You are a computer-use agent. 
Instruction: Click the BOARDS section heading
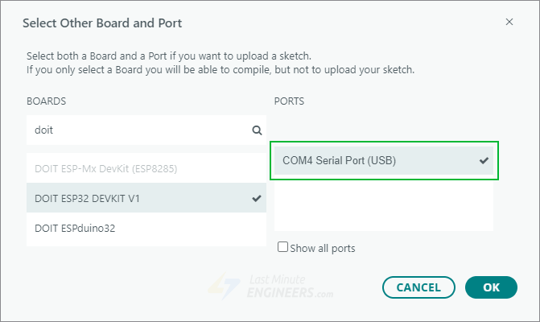click(46, 101)
